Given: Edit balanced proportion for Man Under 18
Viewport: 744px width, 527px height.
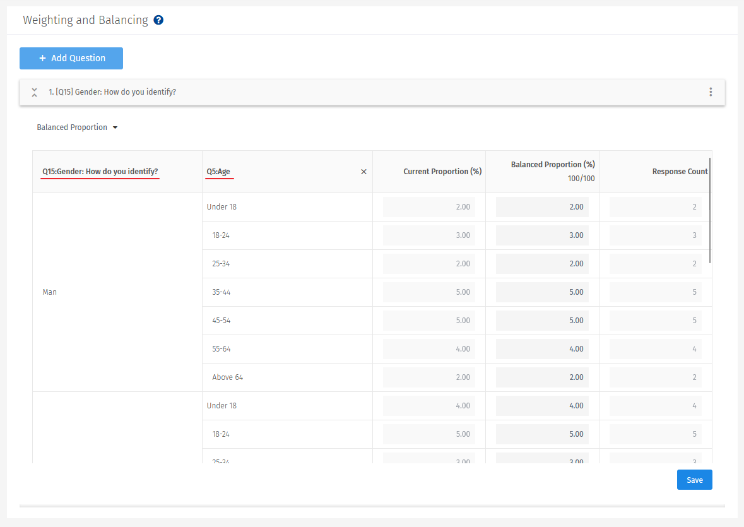Looking at the screenshot, I should pyautogui.click(x=542, y=207).
